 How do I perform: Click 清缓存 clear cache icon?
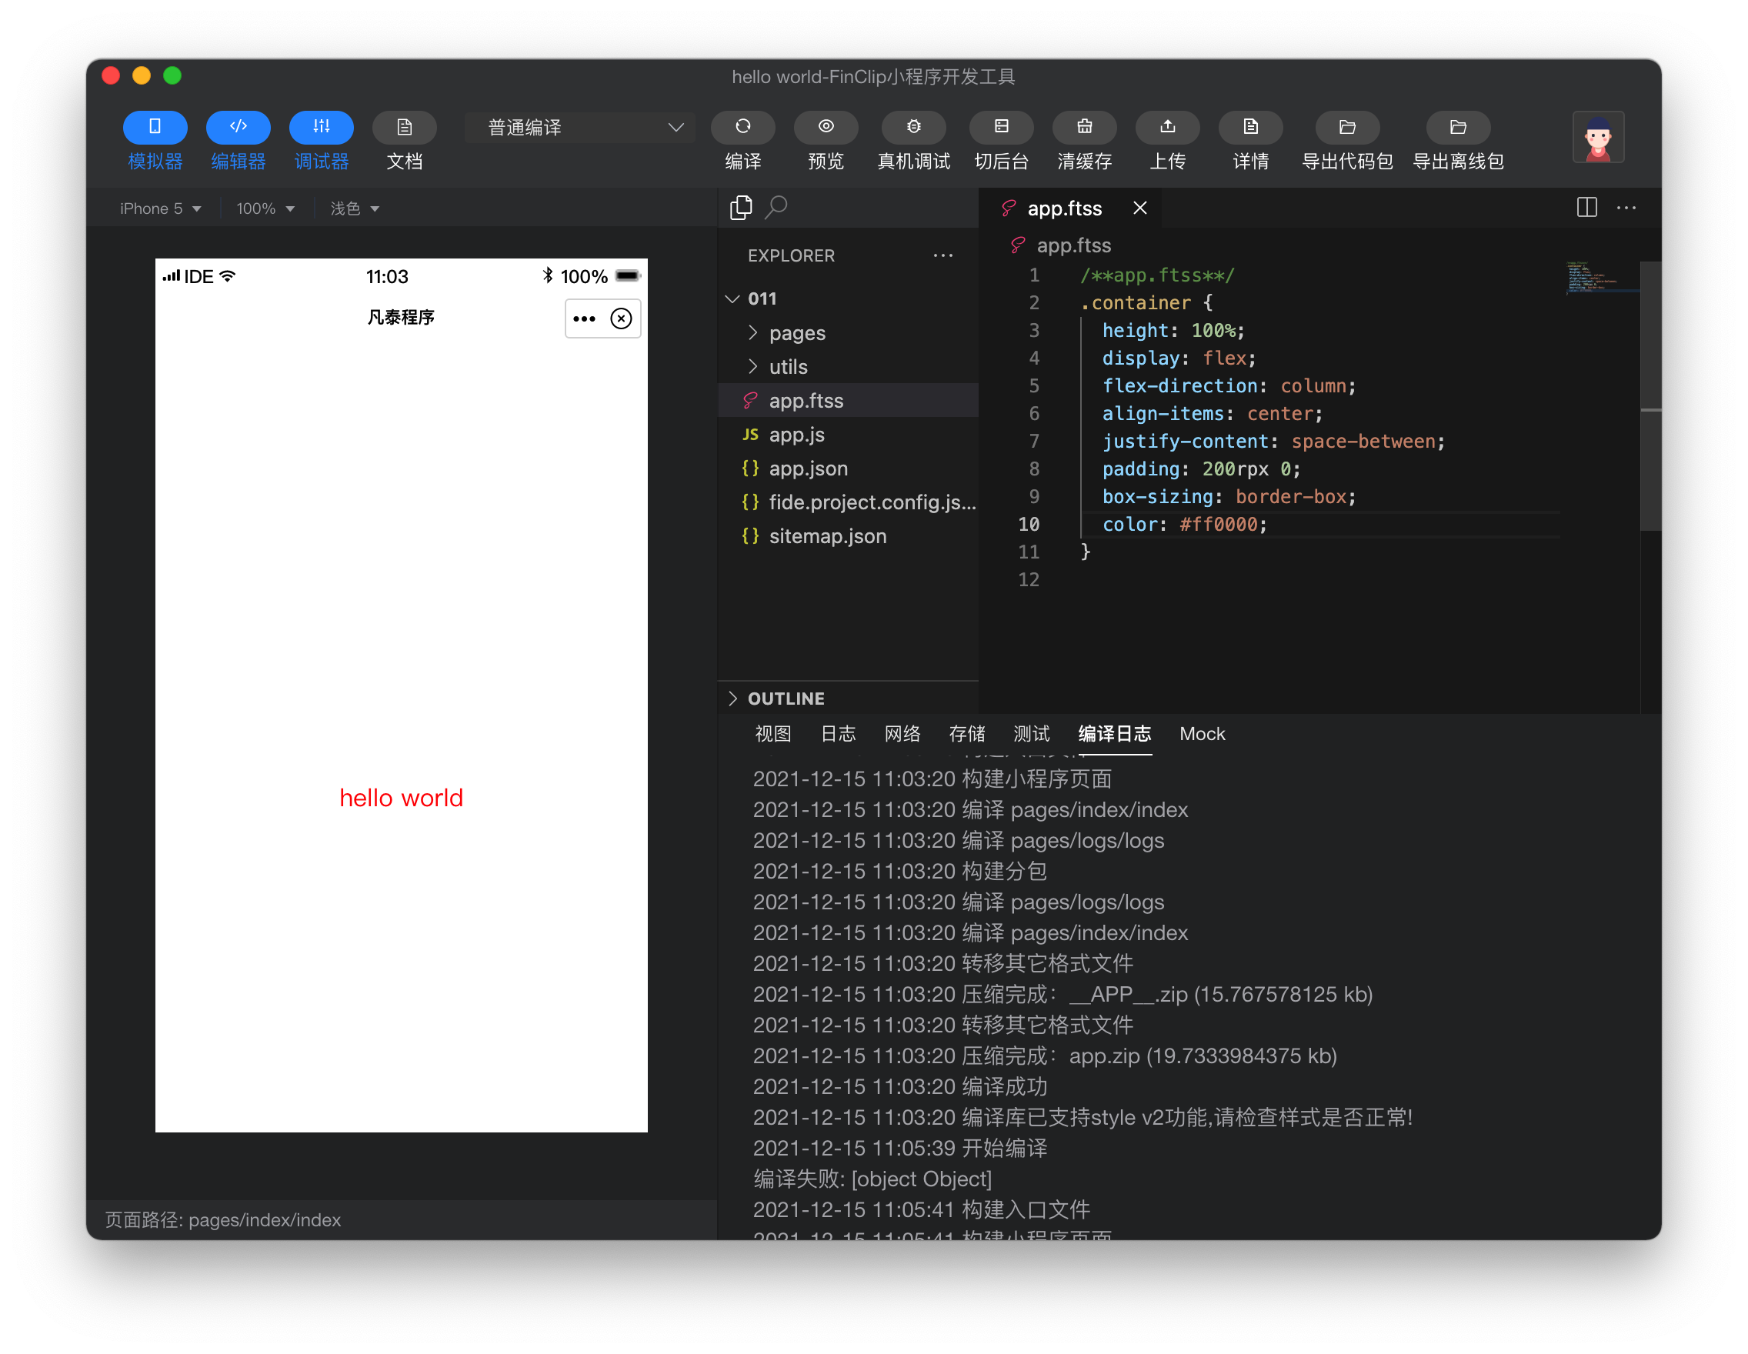point(1085,127)
